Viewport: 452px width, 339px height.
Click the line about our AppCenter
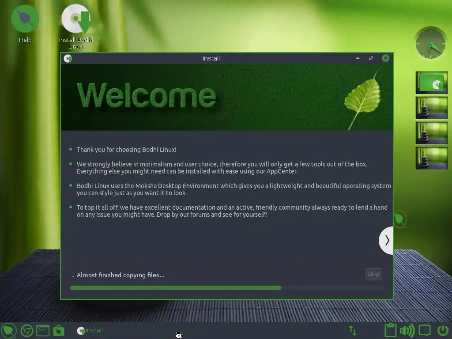point(187,171)
